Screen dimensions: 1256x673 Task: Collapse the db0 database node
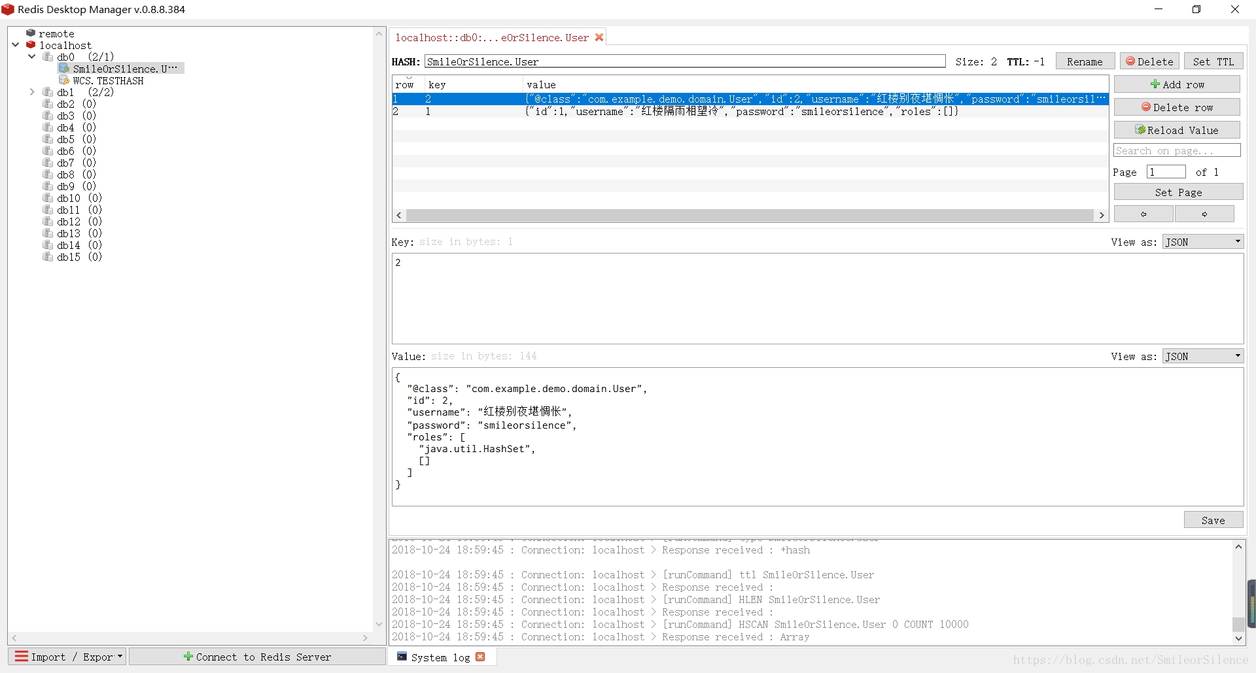31,56
